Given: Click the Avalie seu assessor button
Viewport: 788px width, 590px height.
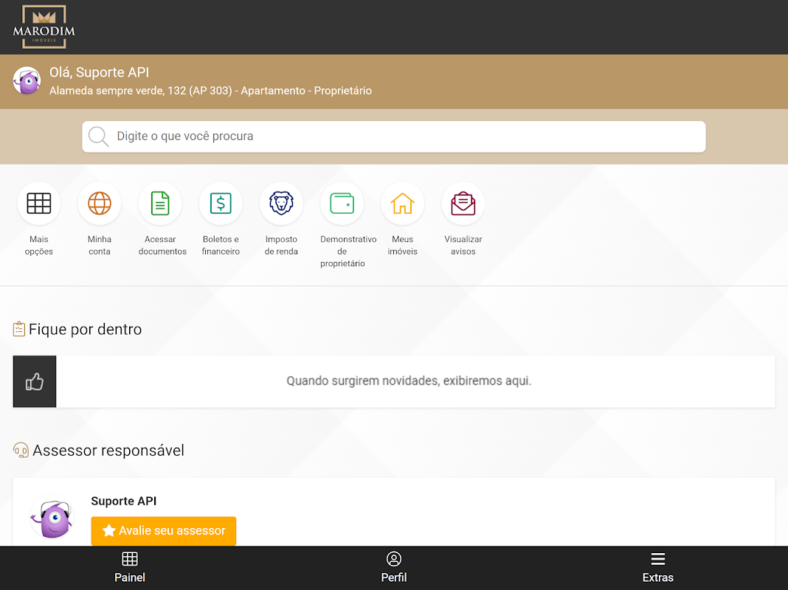Looking at the screenshot, I should pos(163,531).
